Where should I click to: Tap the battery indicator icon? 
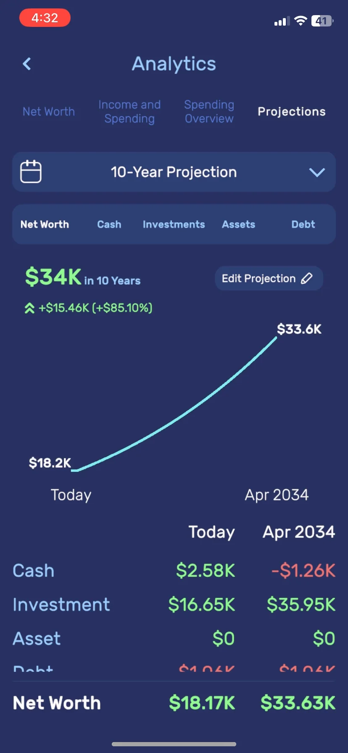pos(322,21)
